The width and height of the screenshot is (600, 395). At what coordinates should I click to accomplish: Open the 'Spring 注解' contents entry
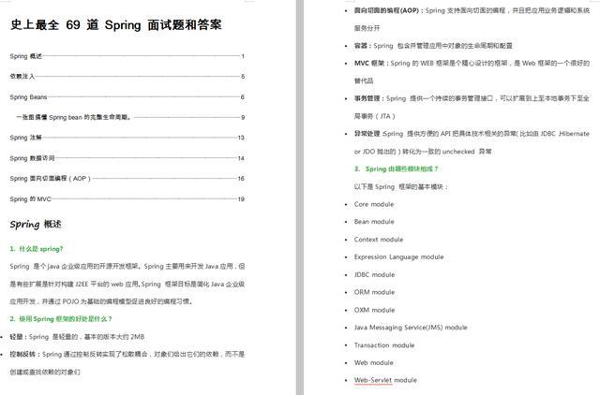[x=127, y=138]
